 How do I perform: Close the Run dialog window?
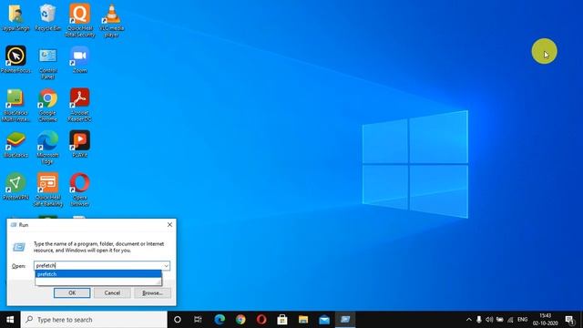169,225
